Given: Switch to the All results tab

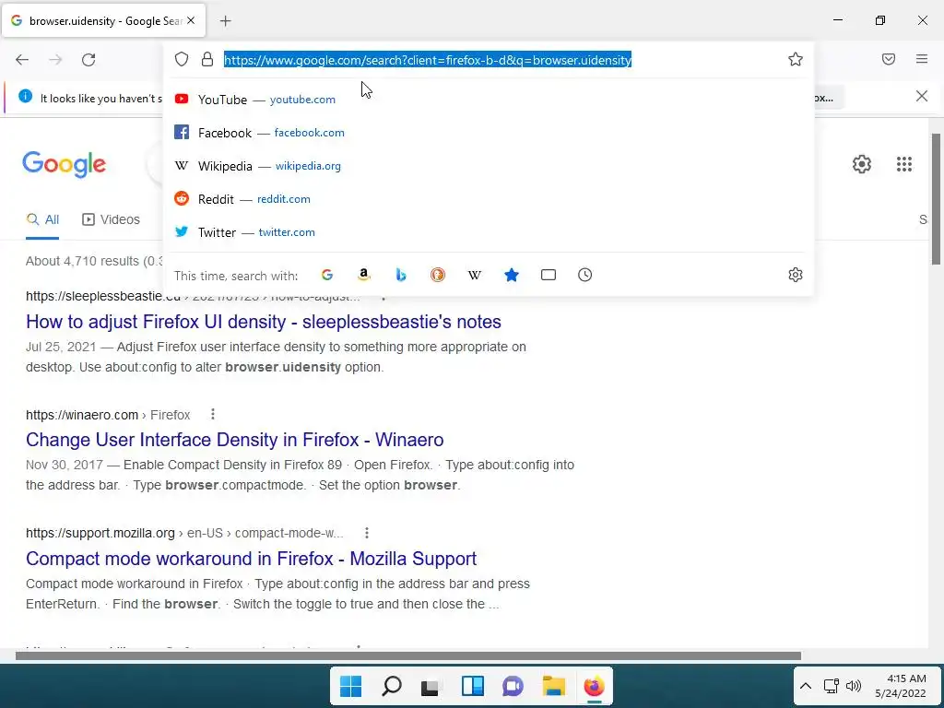Looking at the screenshot, I should 42,219.
